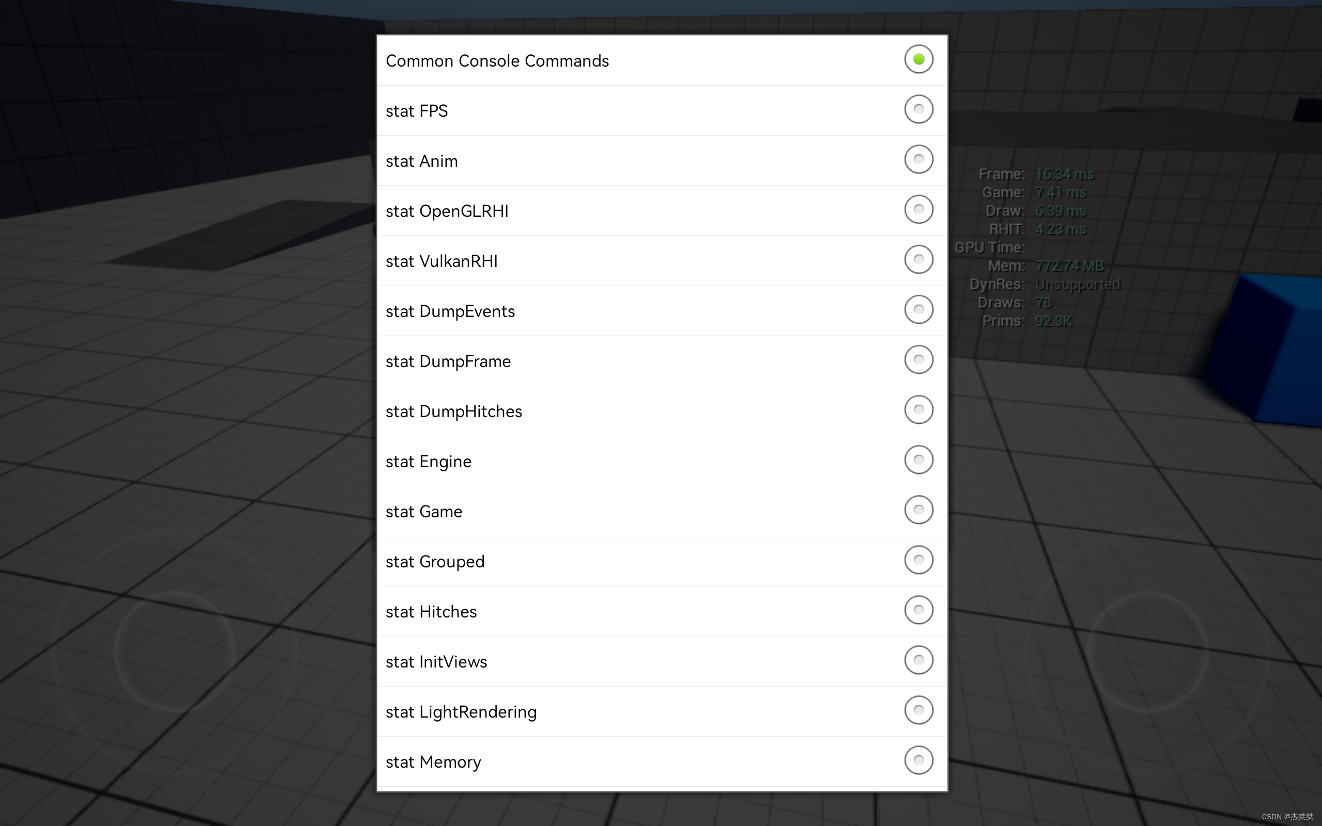This screenshot has width=1322, height=826.
Task: Select the stat DumpHitches radio button
Action: [918, 410]
